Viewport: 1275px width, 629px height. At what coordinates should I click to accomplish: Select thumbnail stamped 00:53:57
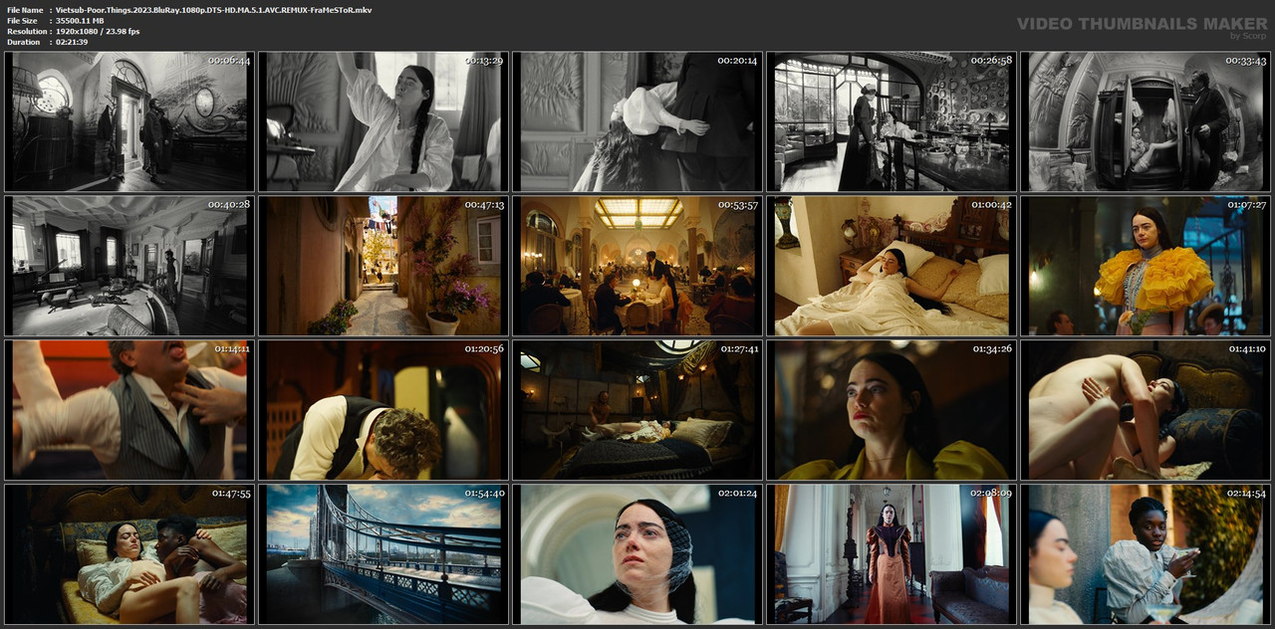click(x=637, y=266)
